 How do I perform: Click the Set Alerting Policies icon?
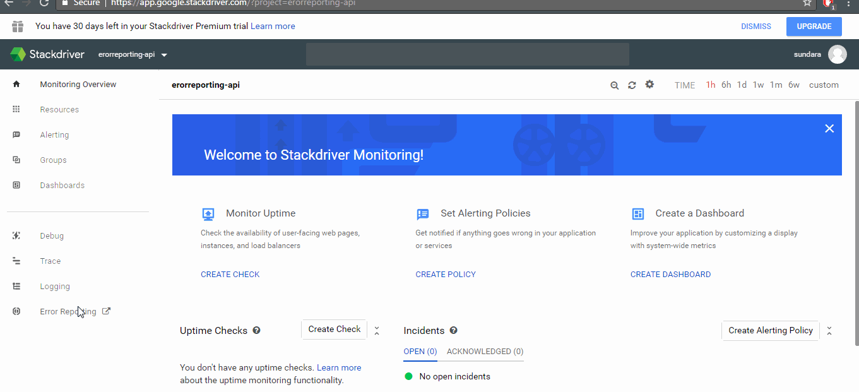(x=423, y=214)
